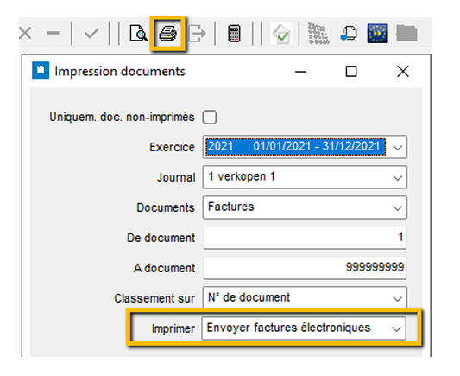Open print preview magnifier icon
The width and height of the screenshot is (460, 376).
[138, 33]
